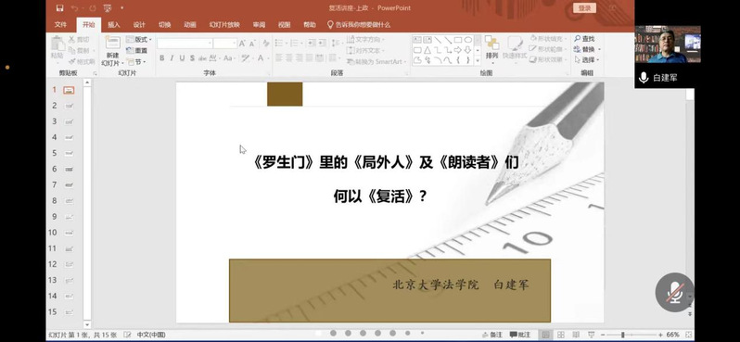Open the Insert (插入) ribbon tab
This screenshot has width=740, height=342.
click(114, 25)
